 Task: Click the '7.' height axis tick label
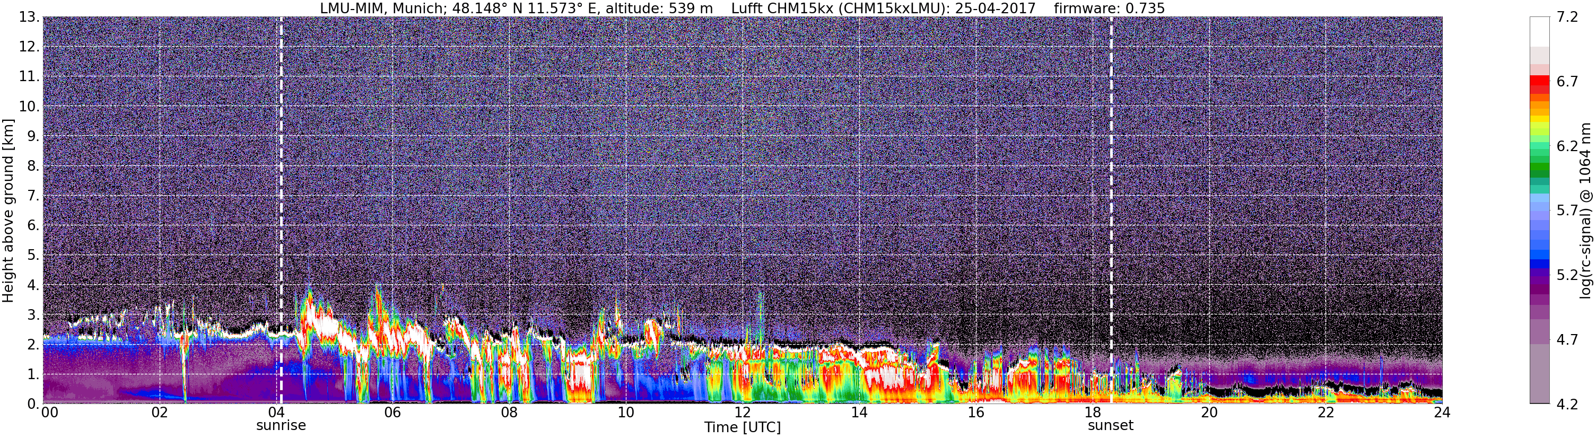(33, 195)
